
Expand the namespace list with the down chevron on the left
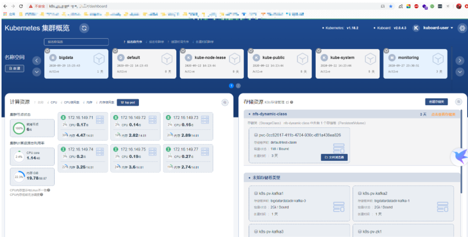[x=37, y=71]
